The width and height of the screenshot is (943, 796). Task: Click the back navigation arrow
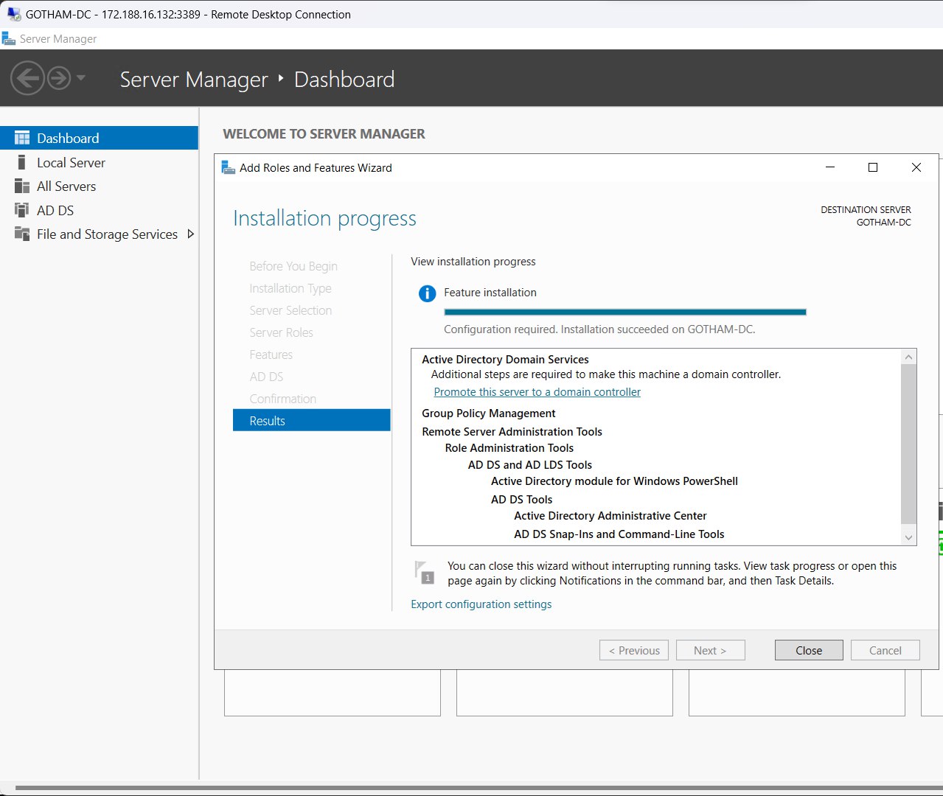coord(27,77)
